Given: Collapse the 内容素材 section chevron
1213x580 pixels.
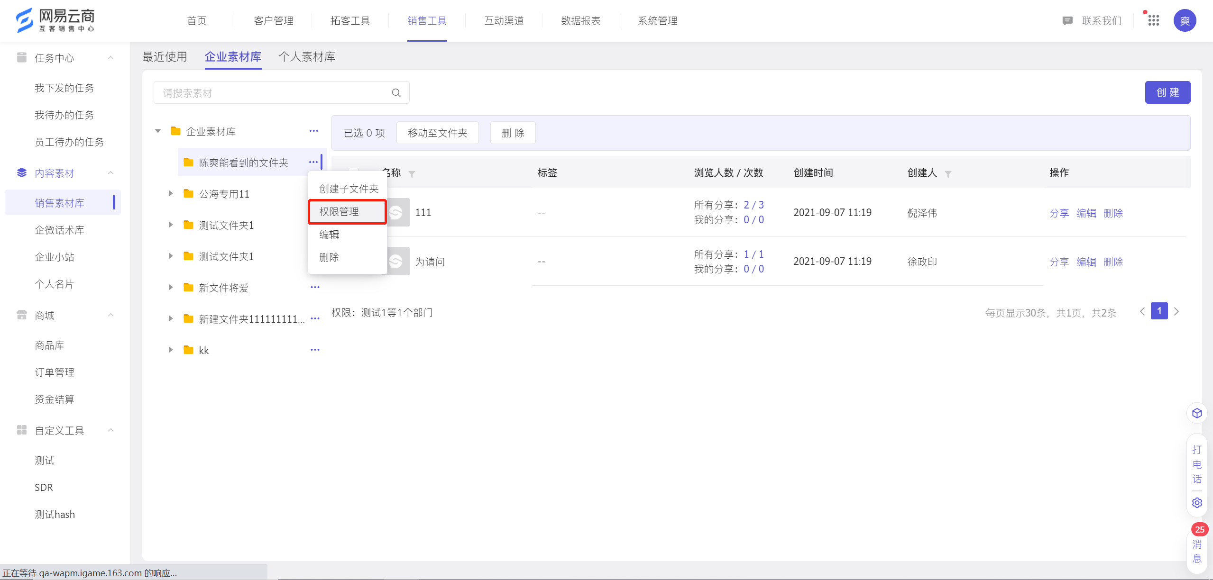Looking at the screenshot, I should coord(111,172).
